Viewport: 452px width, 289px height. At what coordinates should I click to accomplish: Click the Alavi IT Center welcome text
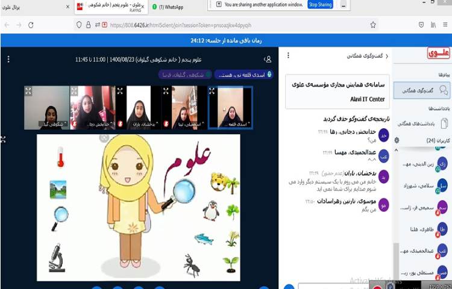point(367,99)
